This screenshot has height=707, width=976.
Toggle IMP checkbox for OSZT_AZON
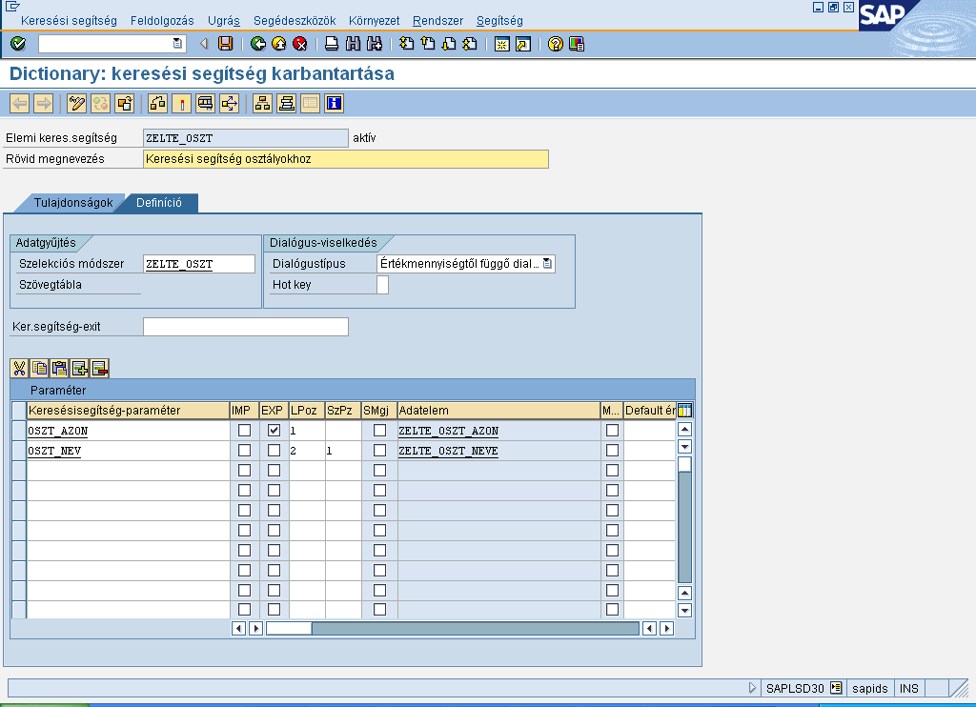(x=245, y=430)
